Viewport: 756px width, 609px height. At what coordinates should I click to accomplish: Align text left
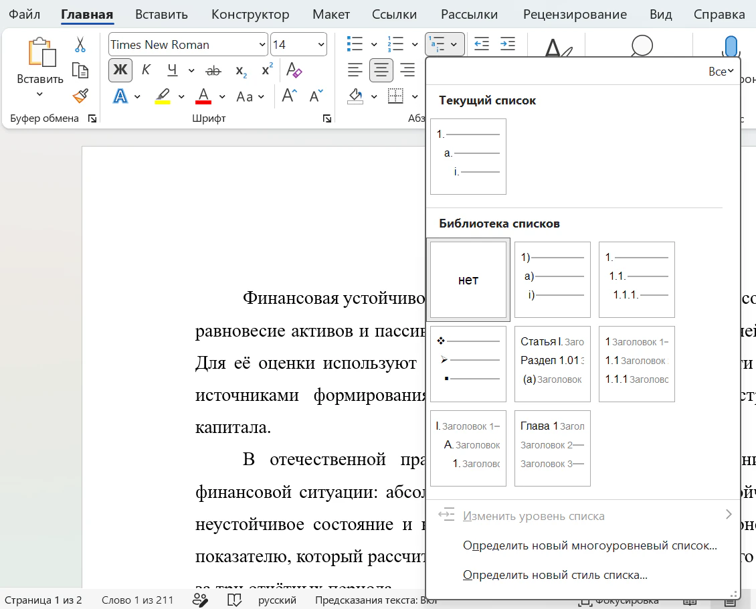click(x=355, y=70)
